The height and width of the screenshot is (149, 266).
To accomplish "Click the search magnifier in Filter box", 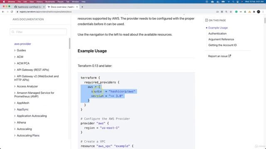I will coord(13,32).
